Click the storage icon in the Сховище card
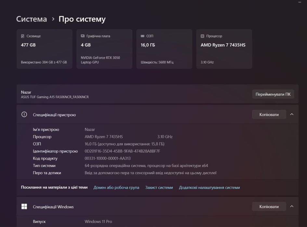The height and width of the screenshot is (227, 307). pyautogui.click(x=22, y=36)
